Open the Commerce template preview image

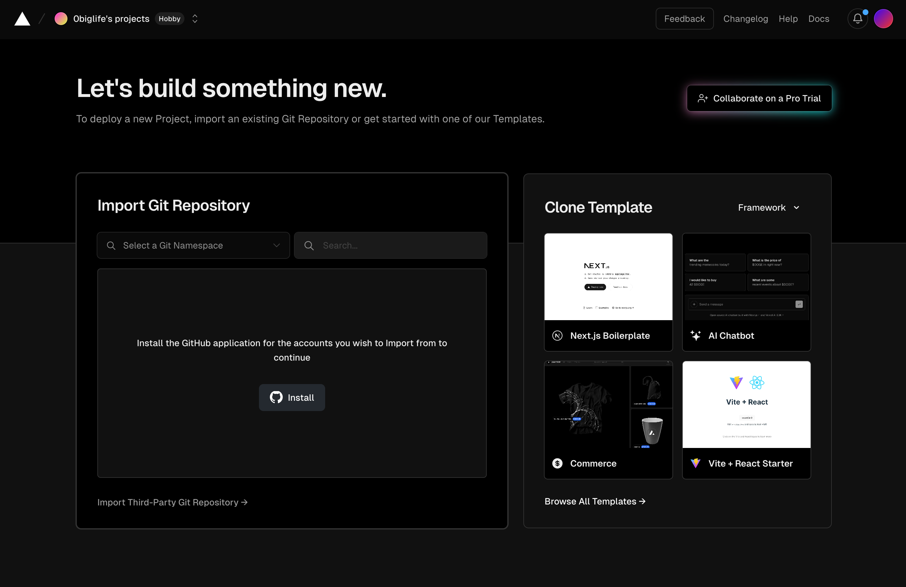point(608,405)
